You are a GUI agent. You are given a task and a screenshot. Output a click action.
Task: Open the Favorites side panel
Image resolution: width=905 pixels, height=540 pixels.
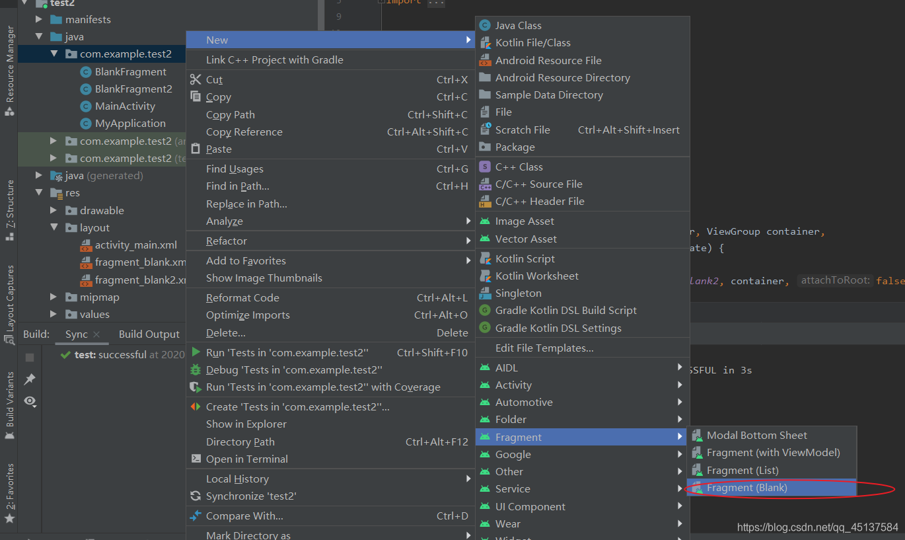click(x=9, y=492)
